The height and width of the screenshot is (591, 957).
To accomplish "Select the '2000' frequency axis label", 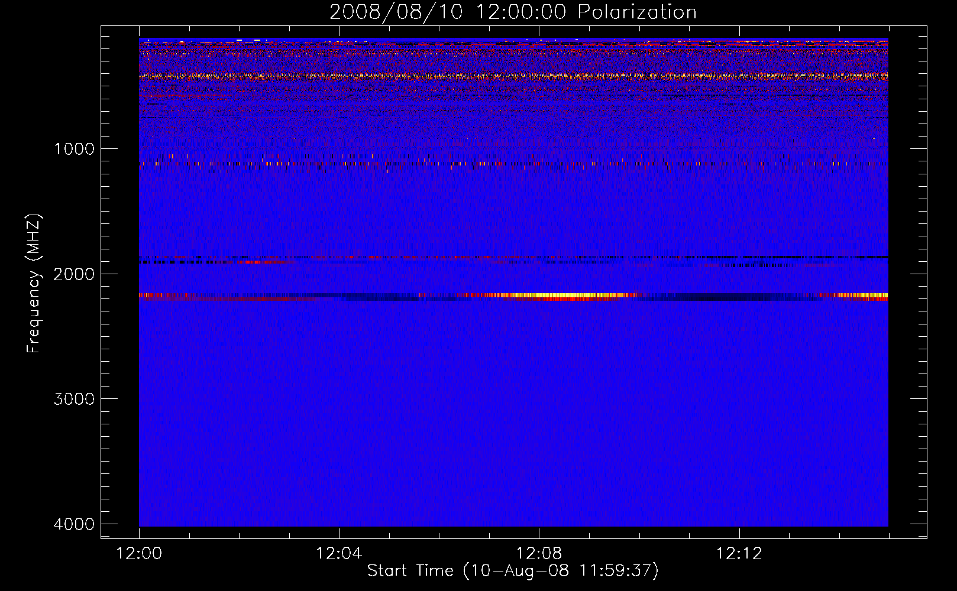I will tap(75, 274).
